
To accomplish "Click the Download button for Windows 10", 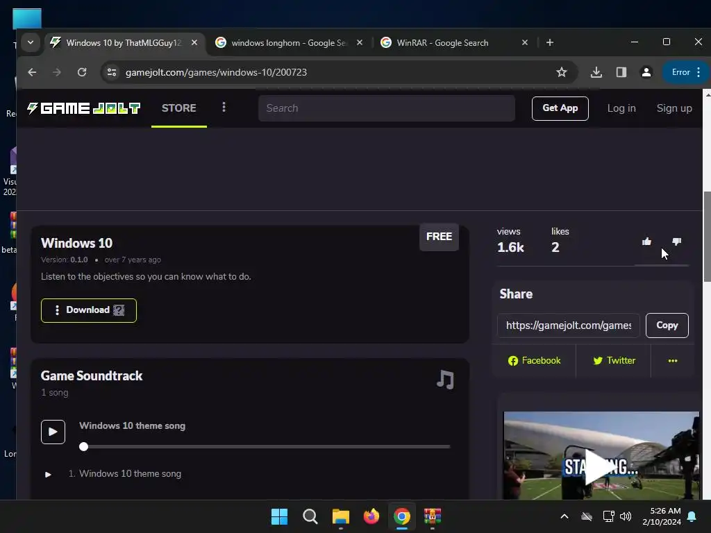I will click(88, 310).
